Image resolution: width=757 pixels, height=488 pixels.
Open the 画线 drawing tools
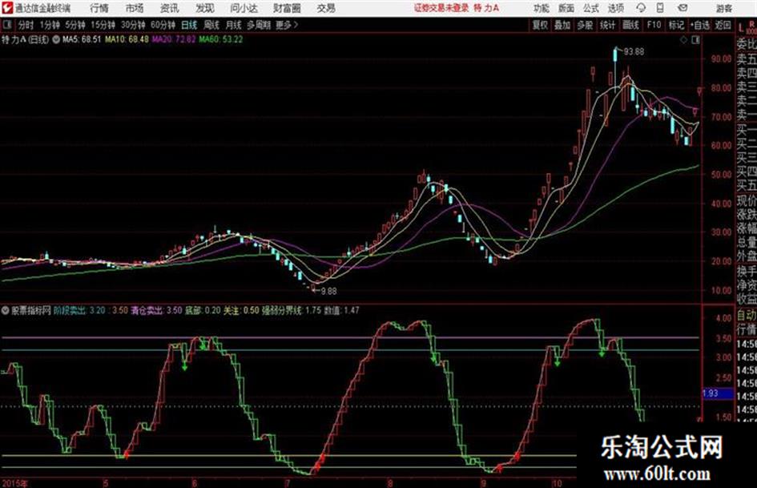pyautogui.click(x=630, y=25)
